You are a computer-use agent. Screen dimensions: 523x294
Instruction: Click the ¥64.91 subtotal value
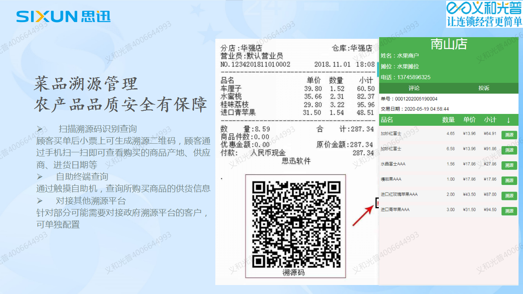[490, 134]
